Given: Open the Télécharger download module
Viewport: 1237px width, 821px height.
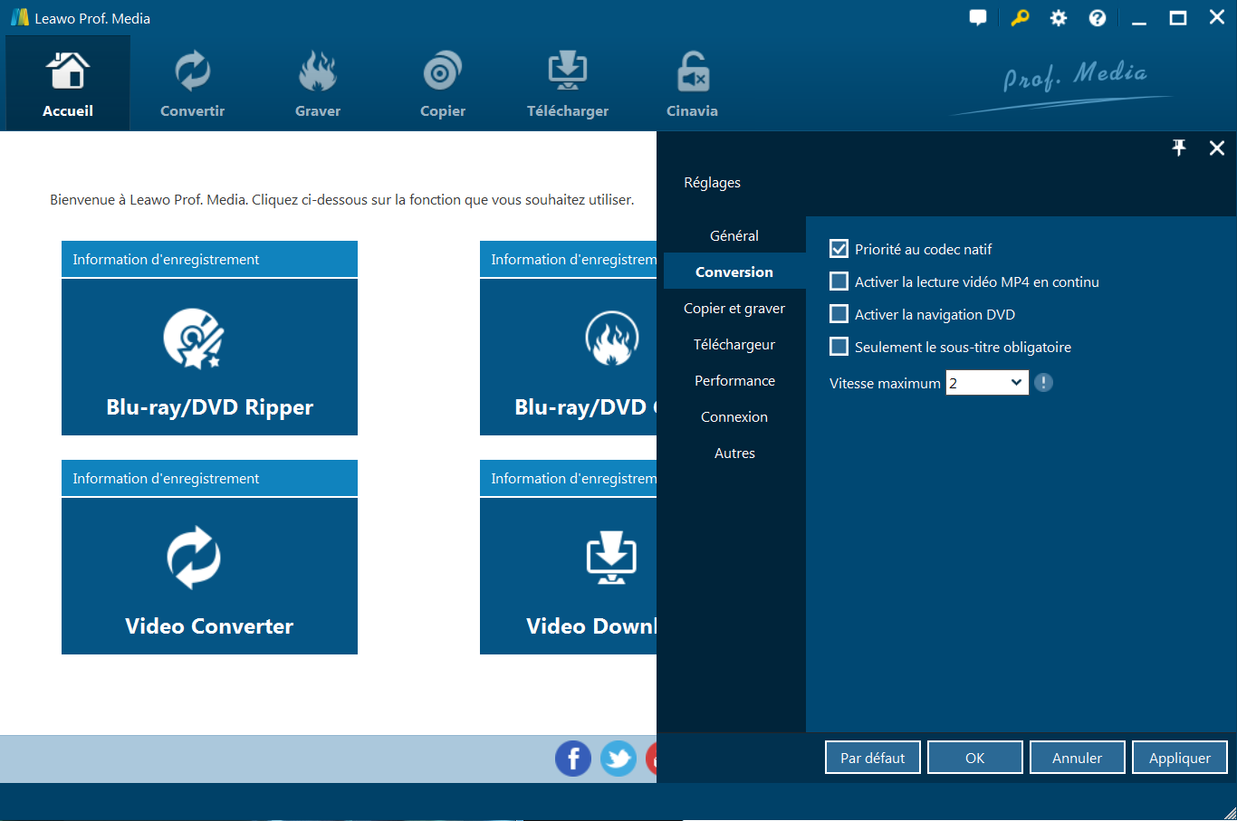Looking at the screenshot, I should (x=568, y=84).
